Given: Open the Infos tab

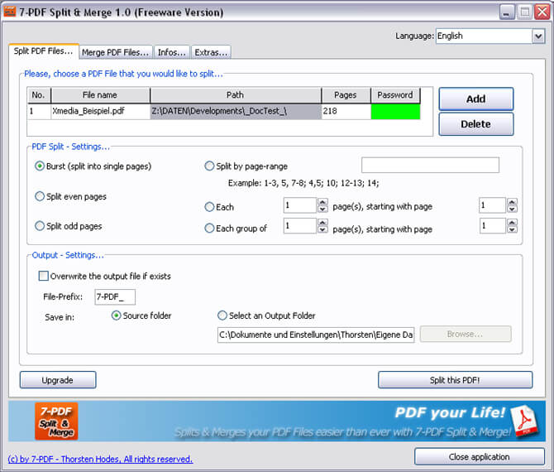Looking at the screenshot, I should [171, 52].
